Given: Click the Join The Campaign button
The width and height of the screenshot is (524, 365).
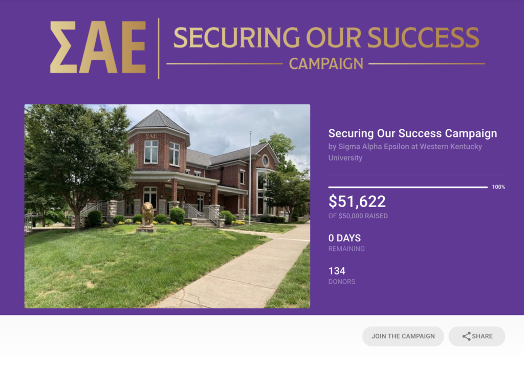Looking at the screenshot, I should (x=403, y=336).
